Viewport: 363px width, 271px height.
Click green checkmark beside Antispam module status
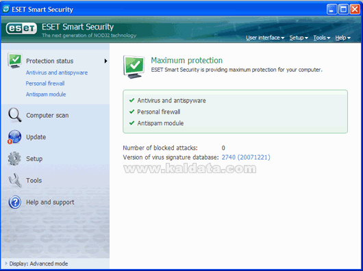pyautogui.click(x=132, y=122)
